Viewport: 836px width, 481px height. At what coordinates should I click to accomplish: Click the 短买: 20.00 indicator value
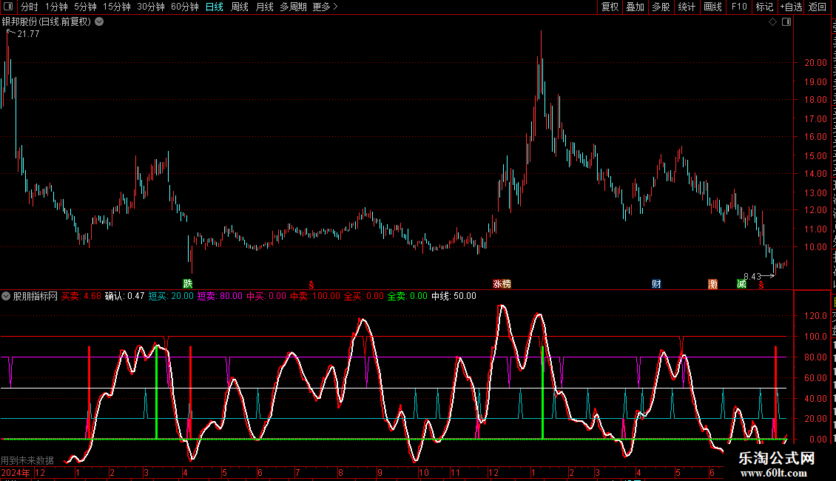171,296
